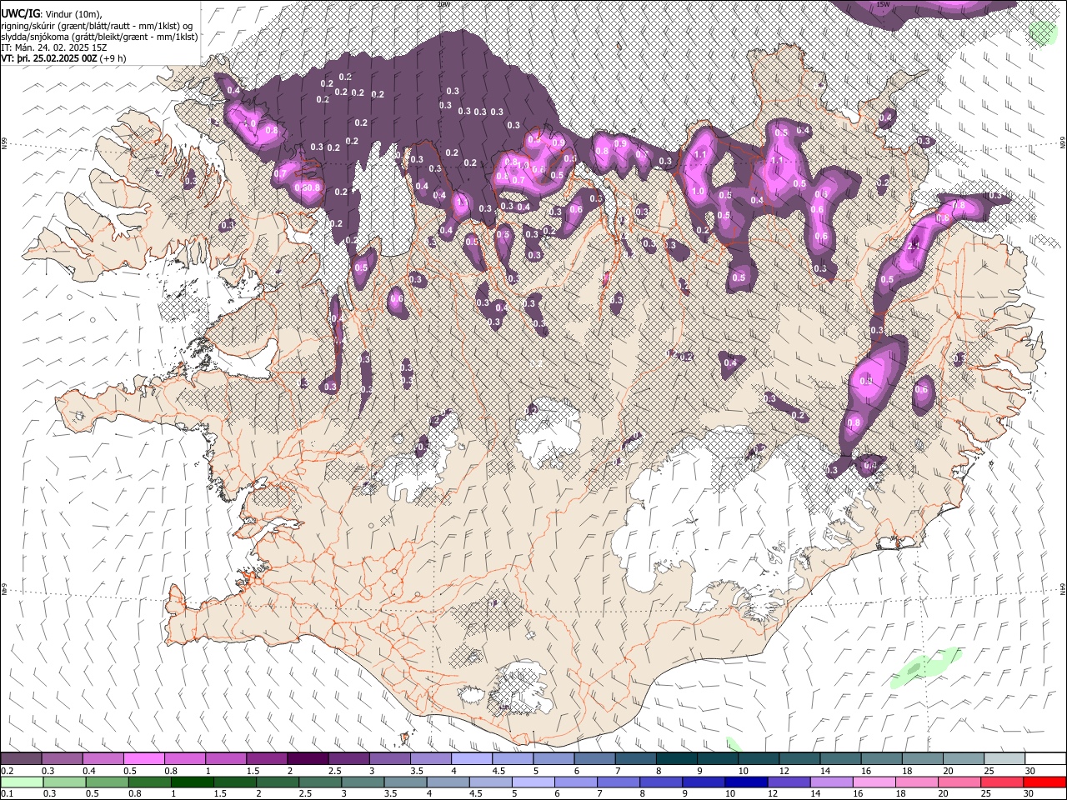
Task: Select the bottom-scale dark green swatch labeled 1
Action: tap(193, 782)
